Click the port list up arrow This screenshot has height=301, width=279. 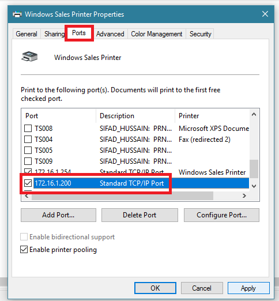point(254,115)
